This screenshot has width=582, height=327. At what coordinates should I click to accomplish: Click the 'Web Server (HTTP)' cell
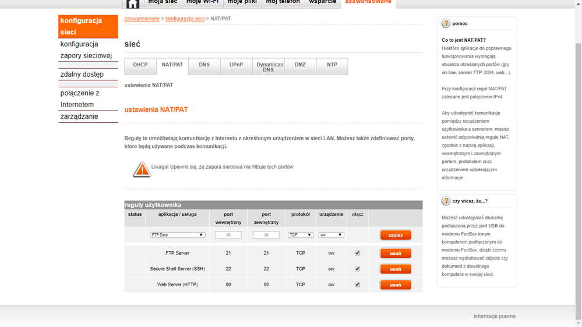pos(178,285)
